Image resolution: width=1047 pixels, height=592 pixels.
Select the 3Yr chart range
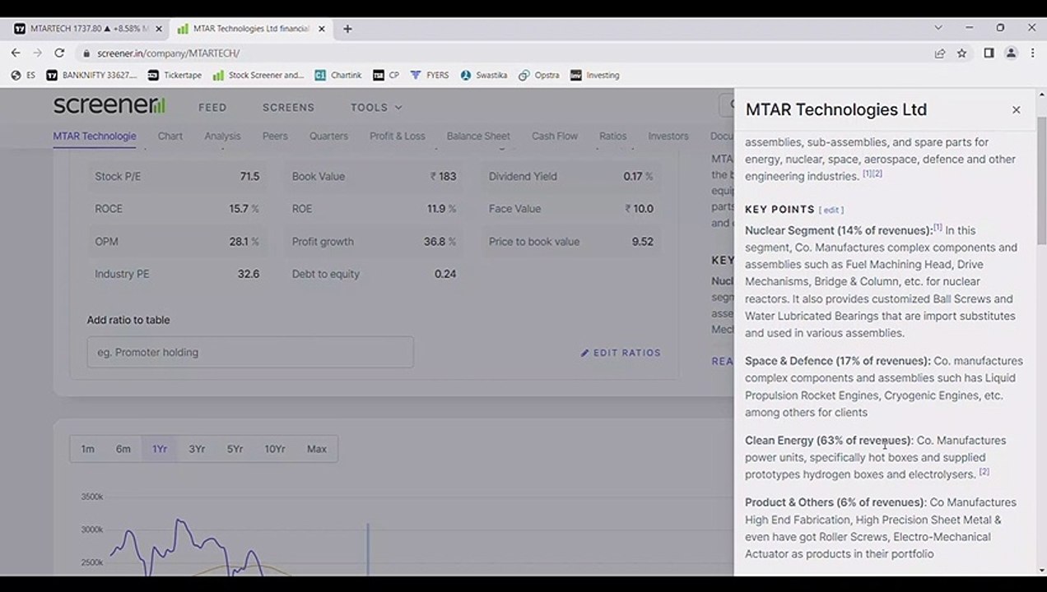[x=197, y=449]
